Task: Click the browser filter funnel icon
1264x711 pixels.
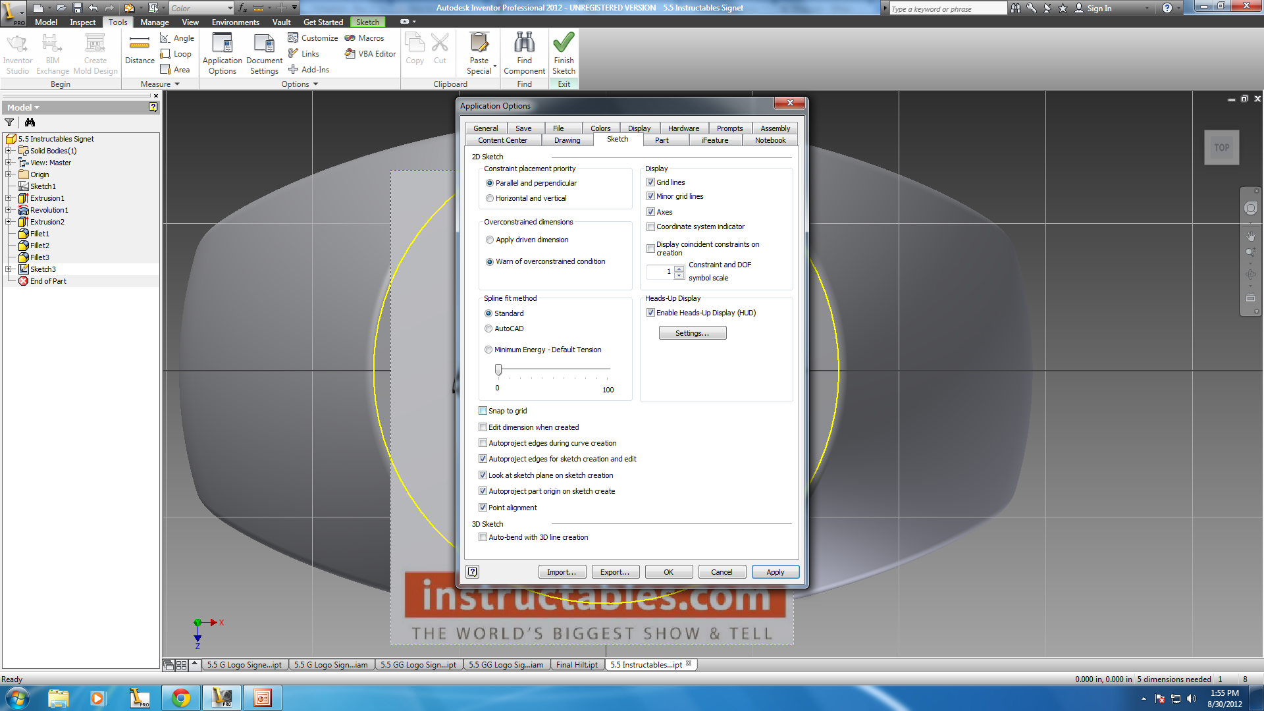Action: coord(9,122)
